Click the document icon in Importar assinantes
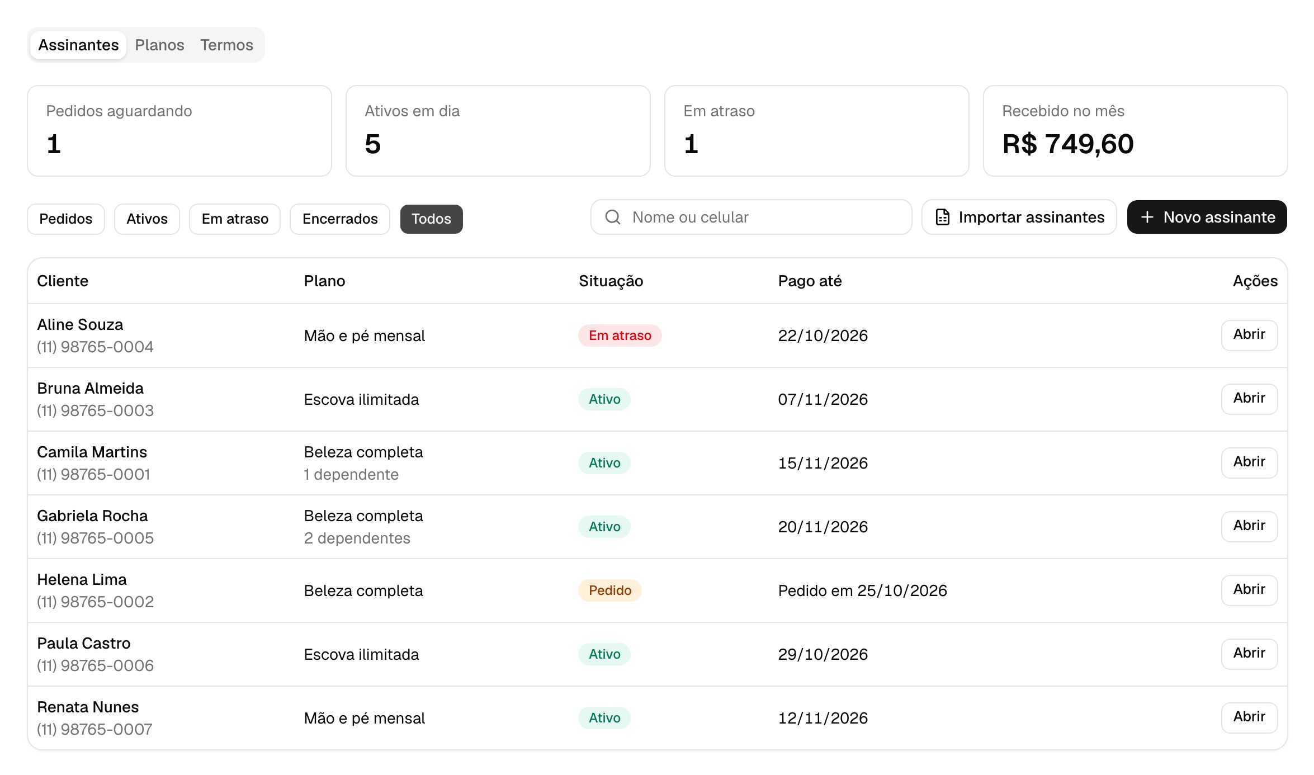 [x=943, y=217]
